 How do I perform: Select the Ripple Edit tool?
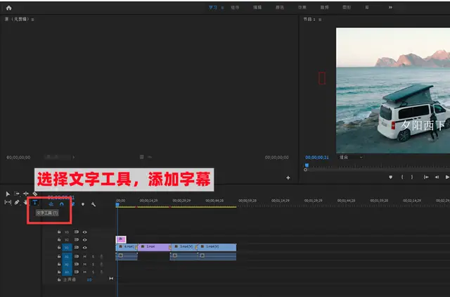pos(26,194)
